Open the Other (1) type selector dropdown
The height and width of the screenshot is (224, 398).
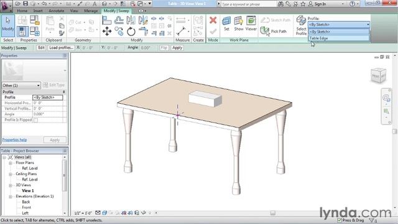click(x=21, y=85)
